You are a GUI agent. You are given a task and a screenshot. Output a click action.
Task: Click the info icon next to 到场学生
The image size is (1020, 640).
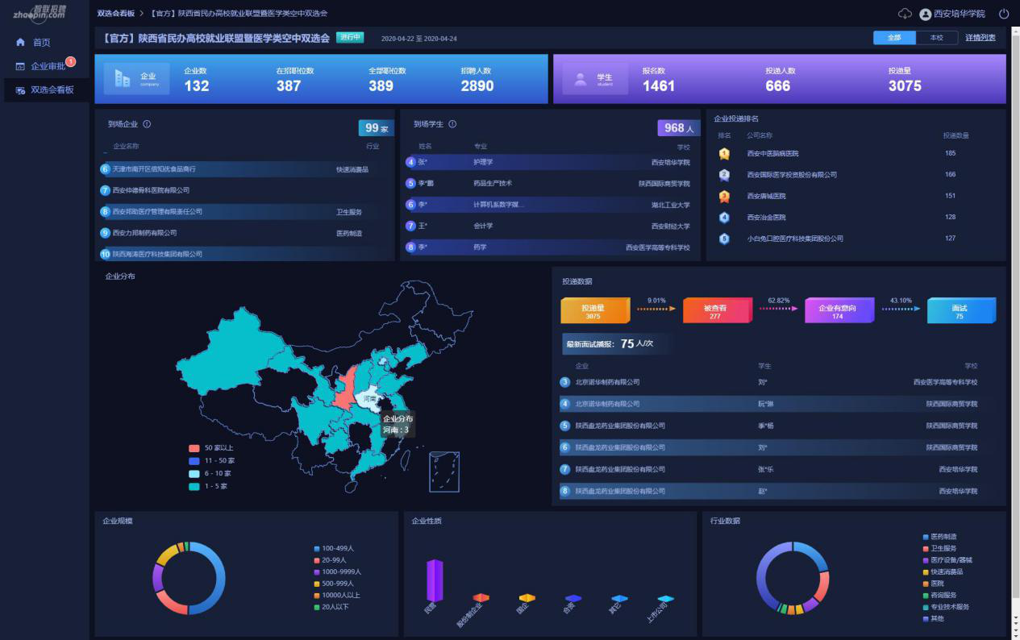[x=452, y=124]
